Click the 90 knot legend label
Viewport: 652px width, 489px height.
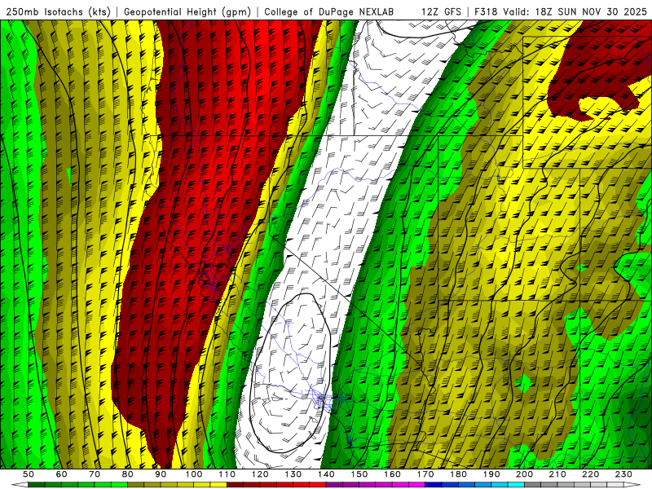pyautogui.click(x=161, y=474)
